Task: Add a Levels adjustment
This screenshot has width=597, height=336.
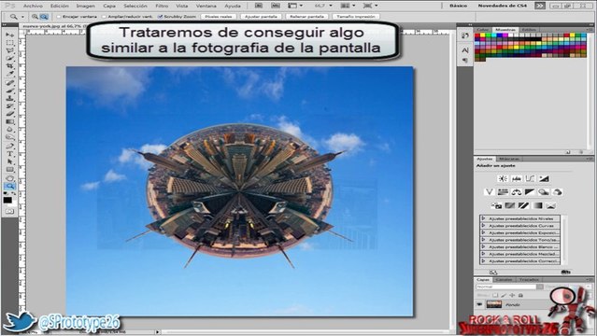Action: click(517, 178)
